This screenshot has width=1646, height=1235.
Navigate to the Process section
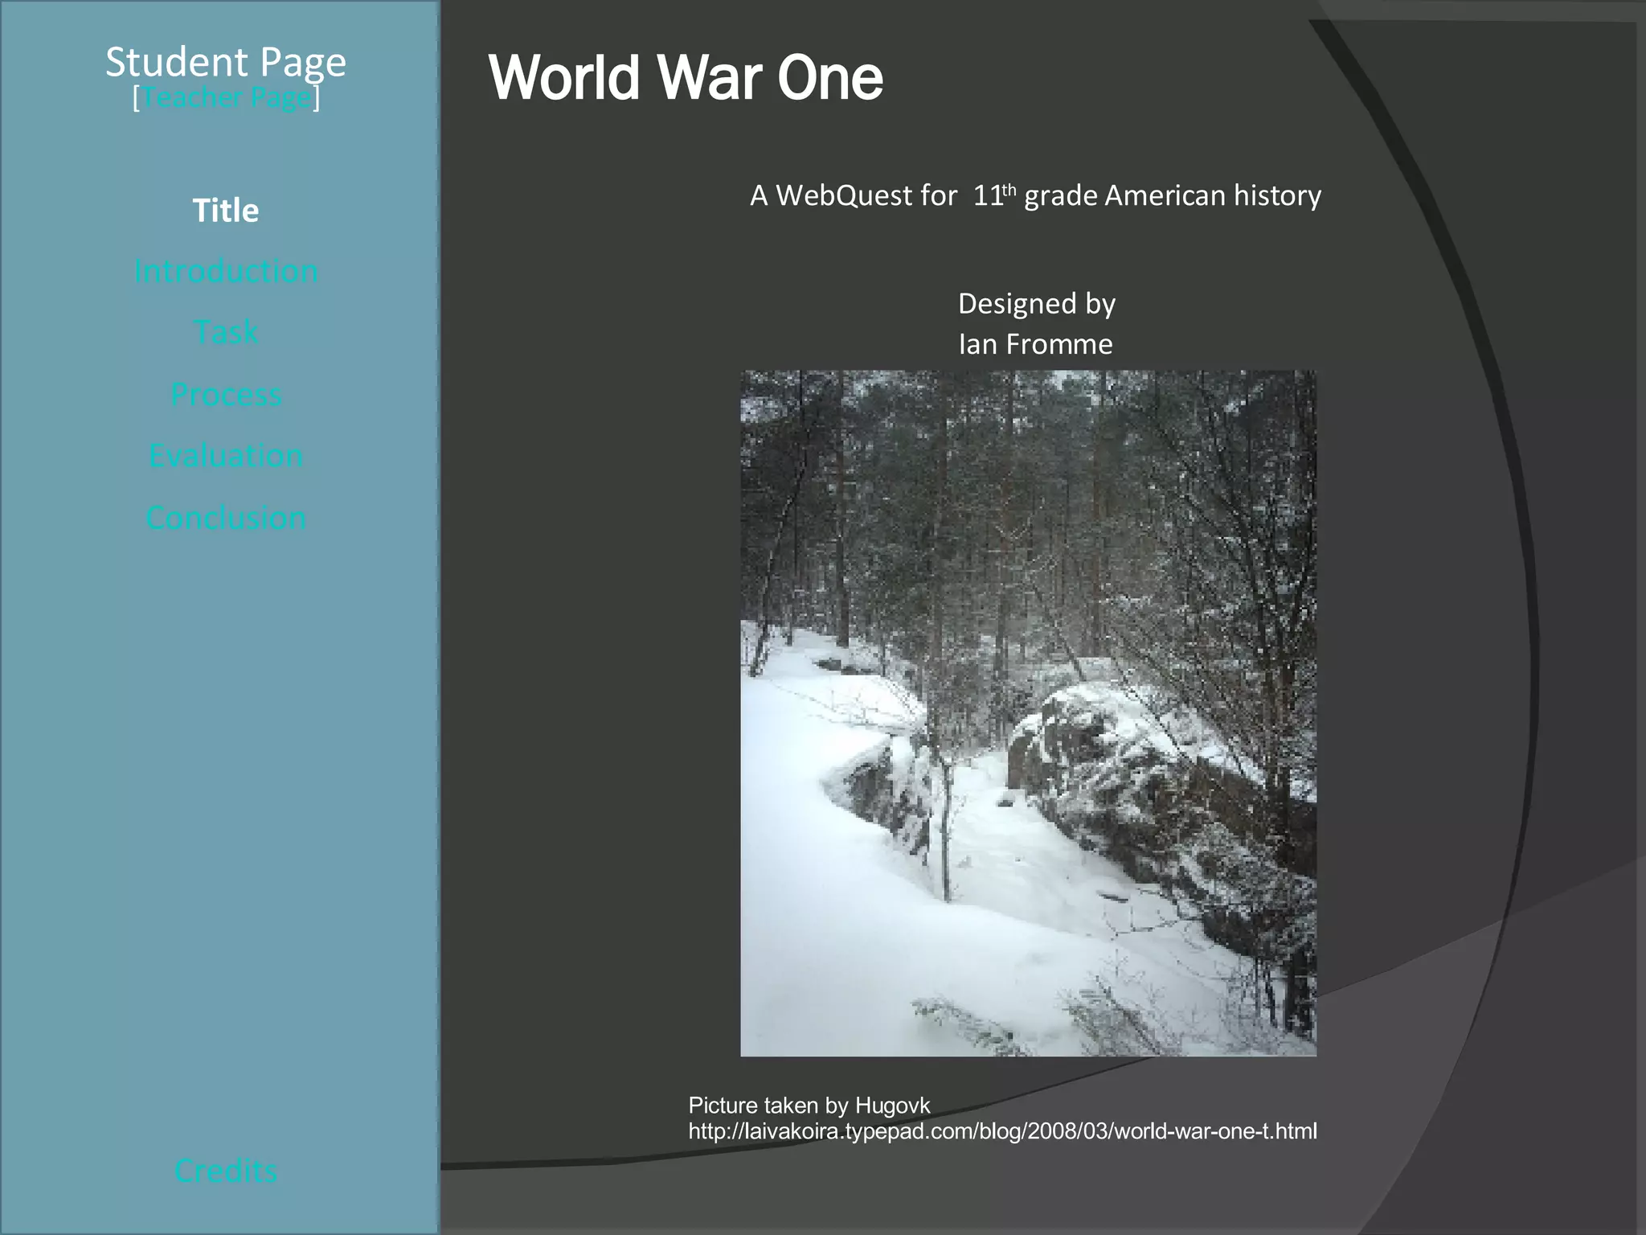pos(226,394)
